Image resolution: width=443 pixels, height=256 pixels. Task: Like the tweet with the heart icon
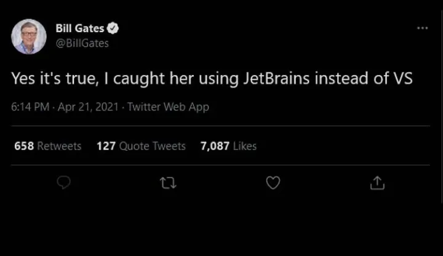pos(273,183)
